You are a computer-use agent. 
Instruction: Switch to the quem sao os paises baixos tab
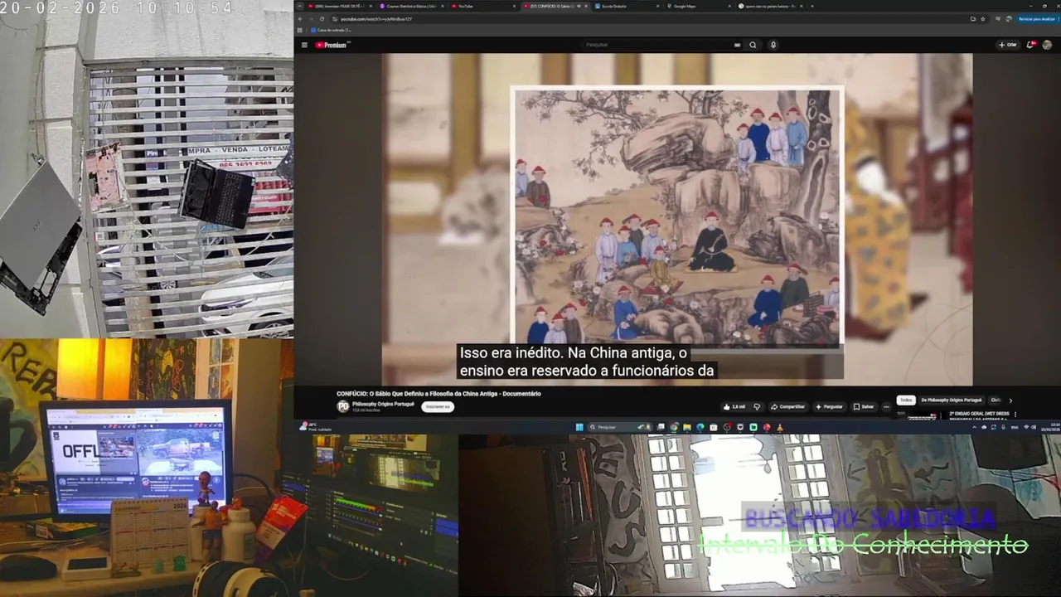[x=768, y=6]
